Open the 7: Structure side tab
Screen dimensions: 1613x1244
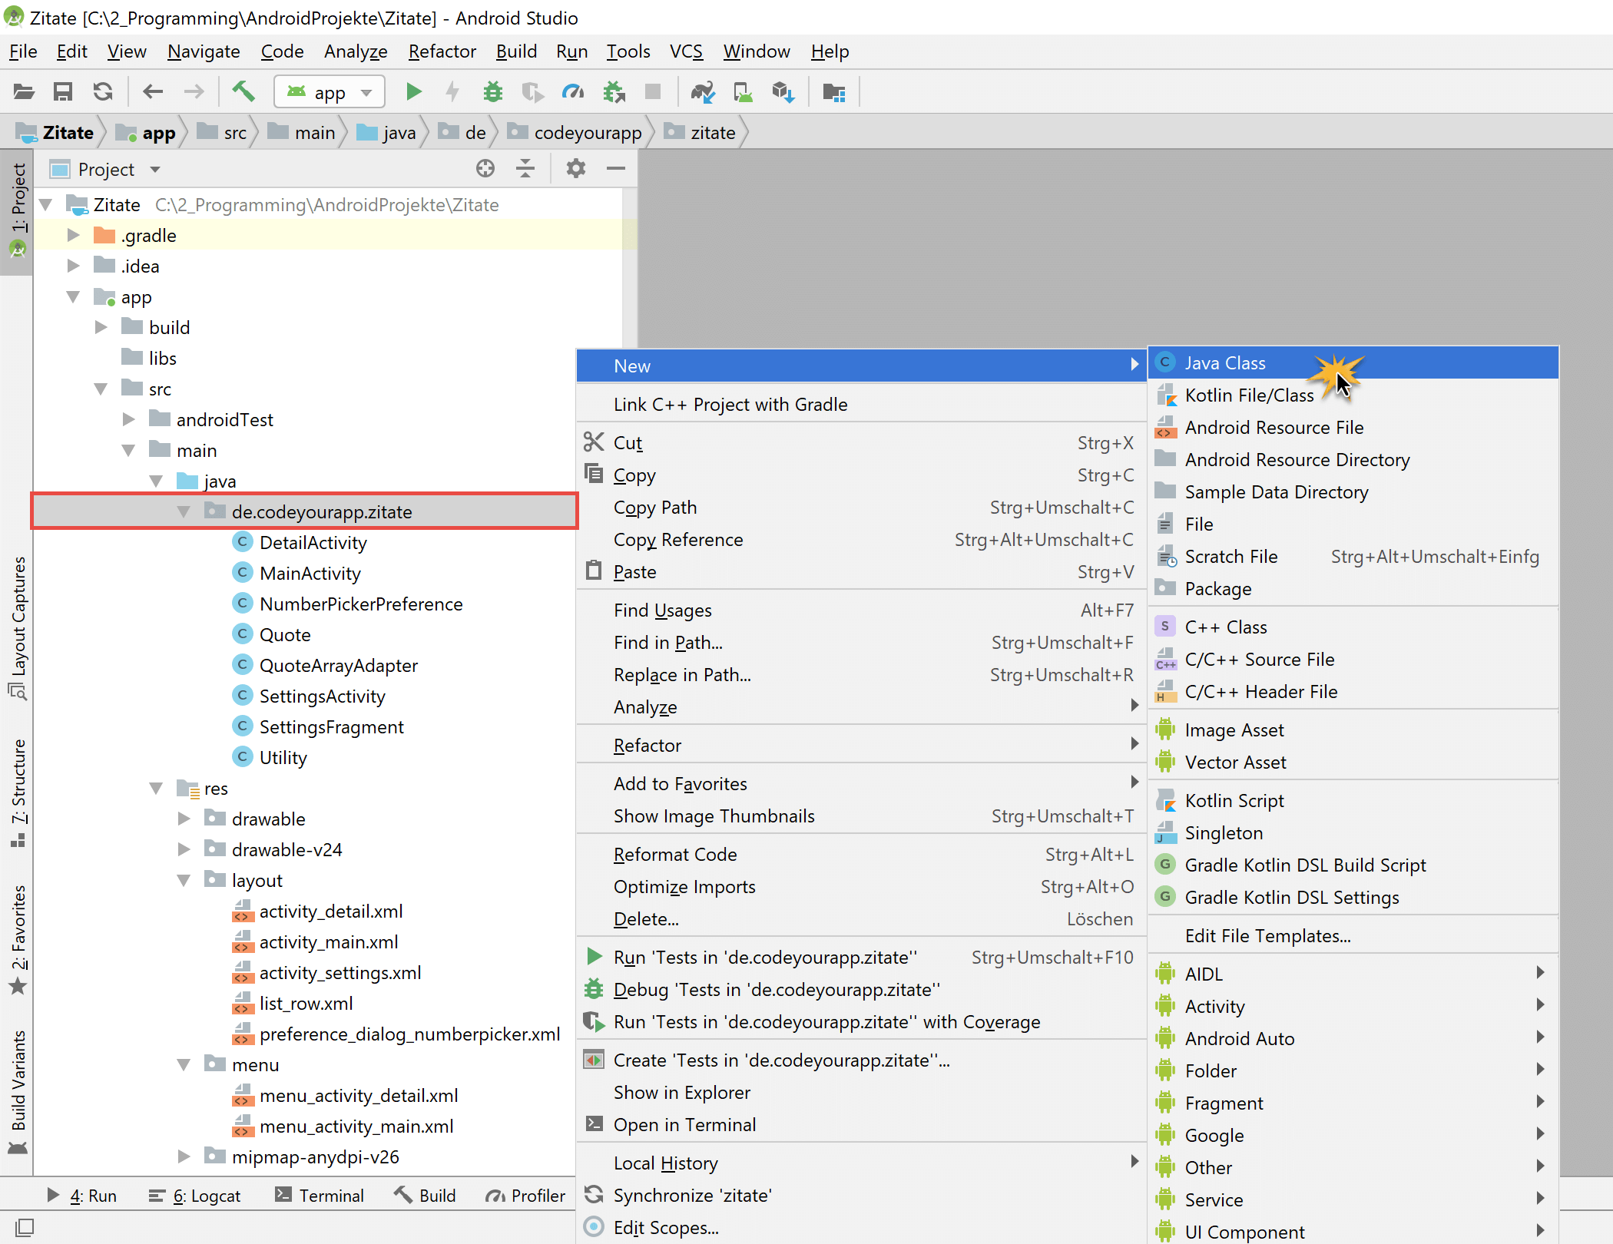(x=18, y=792)
